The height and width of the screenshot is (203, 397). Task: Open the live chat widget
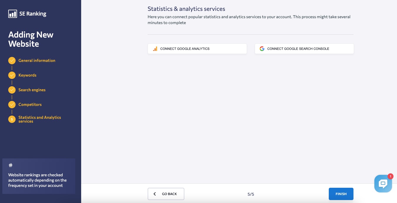[383, 184]
